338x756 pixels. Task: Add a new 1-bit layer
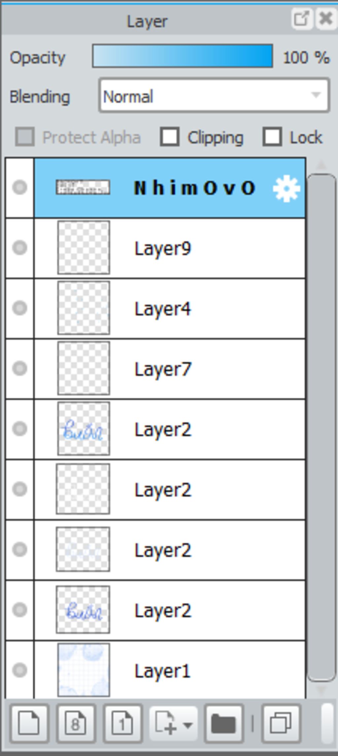[x=123, y=724]
